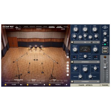
Task: Choose ENSEMBLE as the source
Action: (52, 26)
